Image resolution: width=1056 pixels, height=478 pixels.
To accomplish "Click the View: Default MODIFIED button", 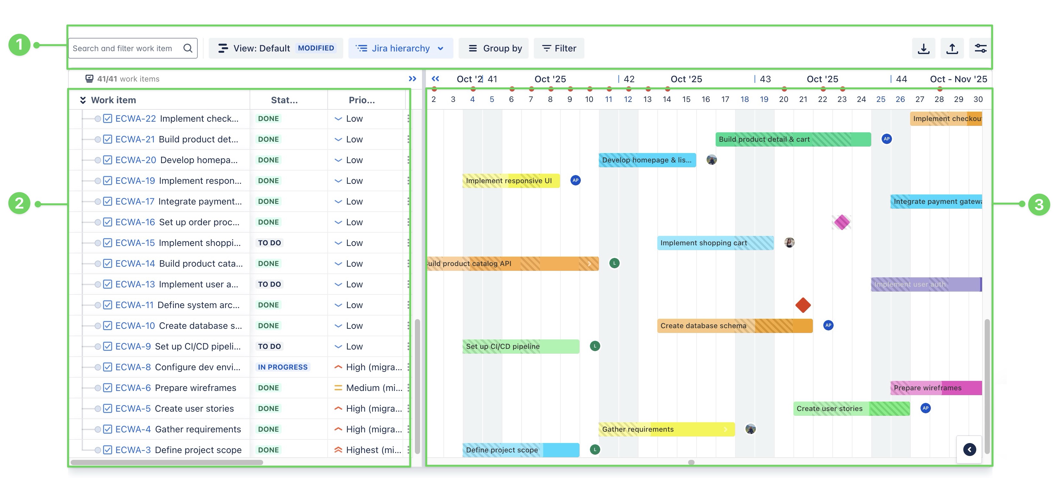I will [276, 48].
